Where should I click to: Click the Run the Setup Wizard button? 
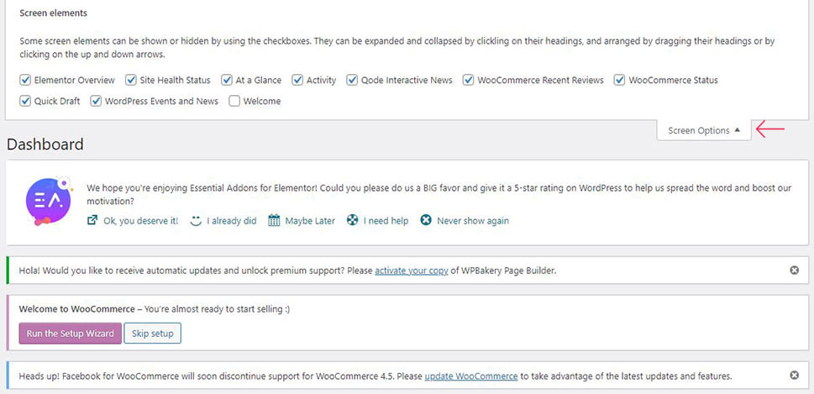point(70,334)
